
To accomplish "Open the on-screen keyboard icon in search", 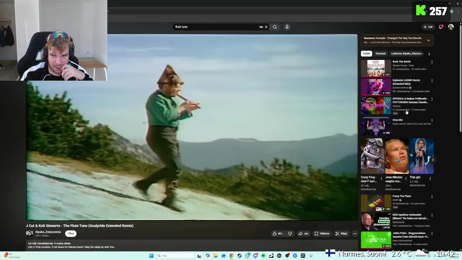I will 261,27.
